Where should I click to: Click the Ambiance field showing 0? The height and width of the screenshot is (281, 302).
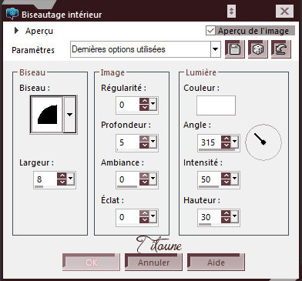coord(128,179)
